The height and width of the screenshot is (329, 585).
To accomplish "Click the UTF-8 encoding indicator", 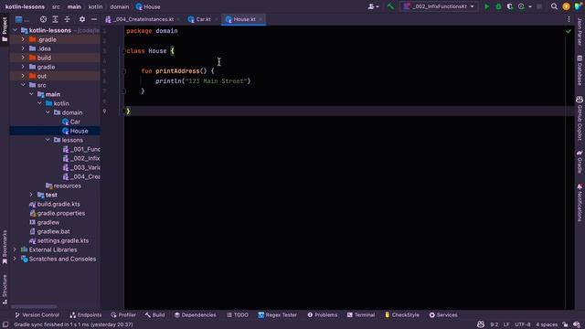I will (x=522, y=324).
